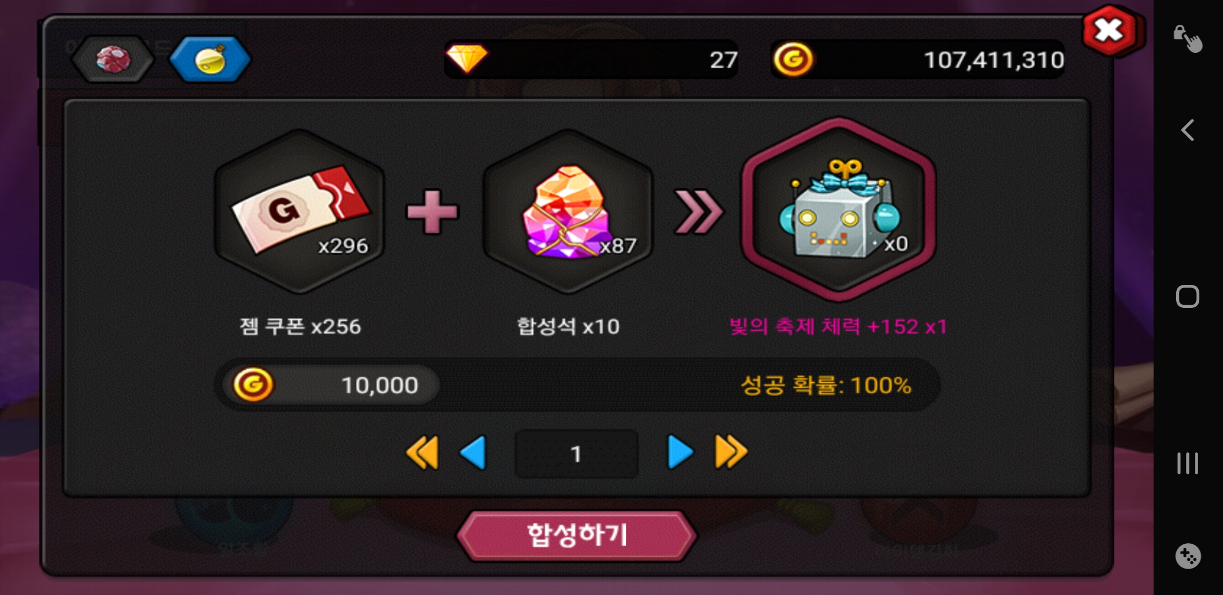The height and width of the screenshot is (595, 1223).
Task: Click the pink plus sign between ingredients
Action: [x=432, y=212]
